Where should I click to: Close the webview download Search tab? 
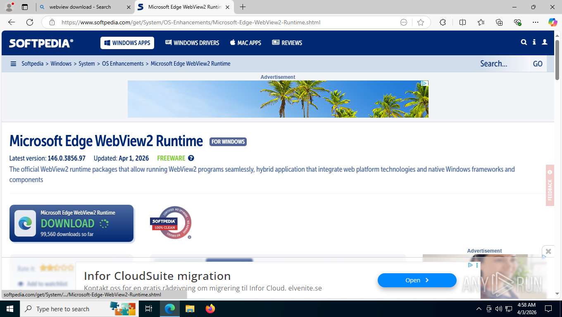pos(128,7)
